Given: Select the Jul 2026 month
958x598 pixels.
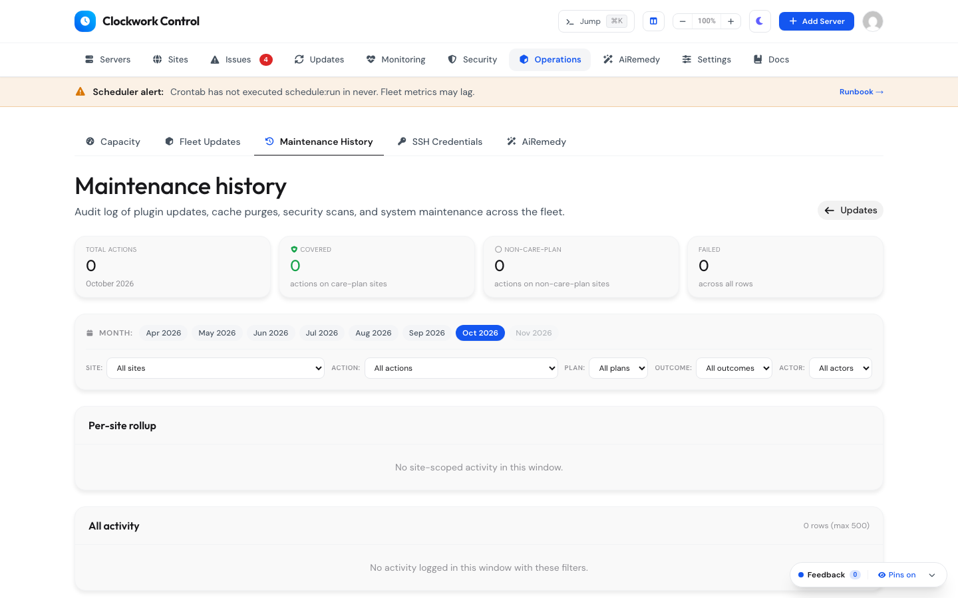Looking at the screenshot, I should click(322, 333).
